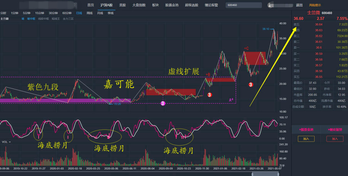
Task: Go to the 首页 home page
Action: pyautogui.click(x=90, y=5)
